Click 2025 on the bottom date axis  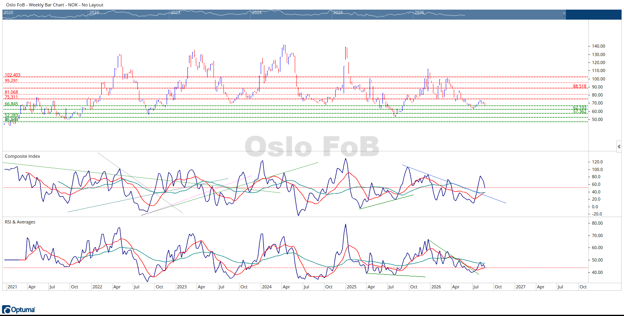351,287
